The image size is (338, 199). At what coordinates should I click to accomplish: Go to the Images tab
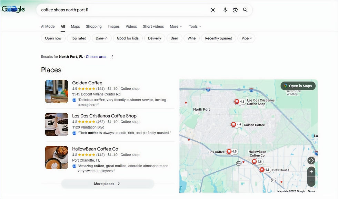pyautogui.click(x=113, y=26)
